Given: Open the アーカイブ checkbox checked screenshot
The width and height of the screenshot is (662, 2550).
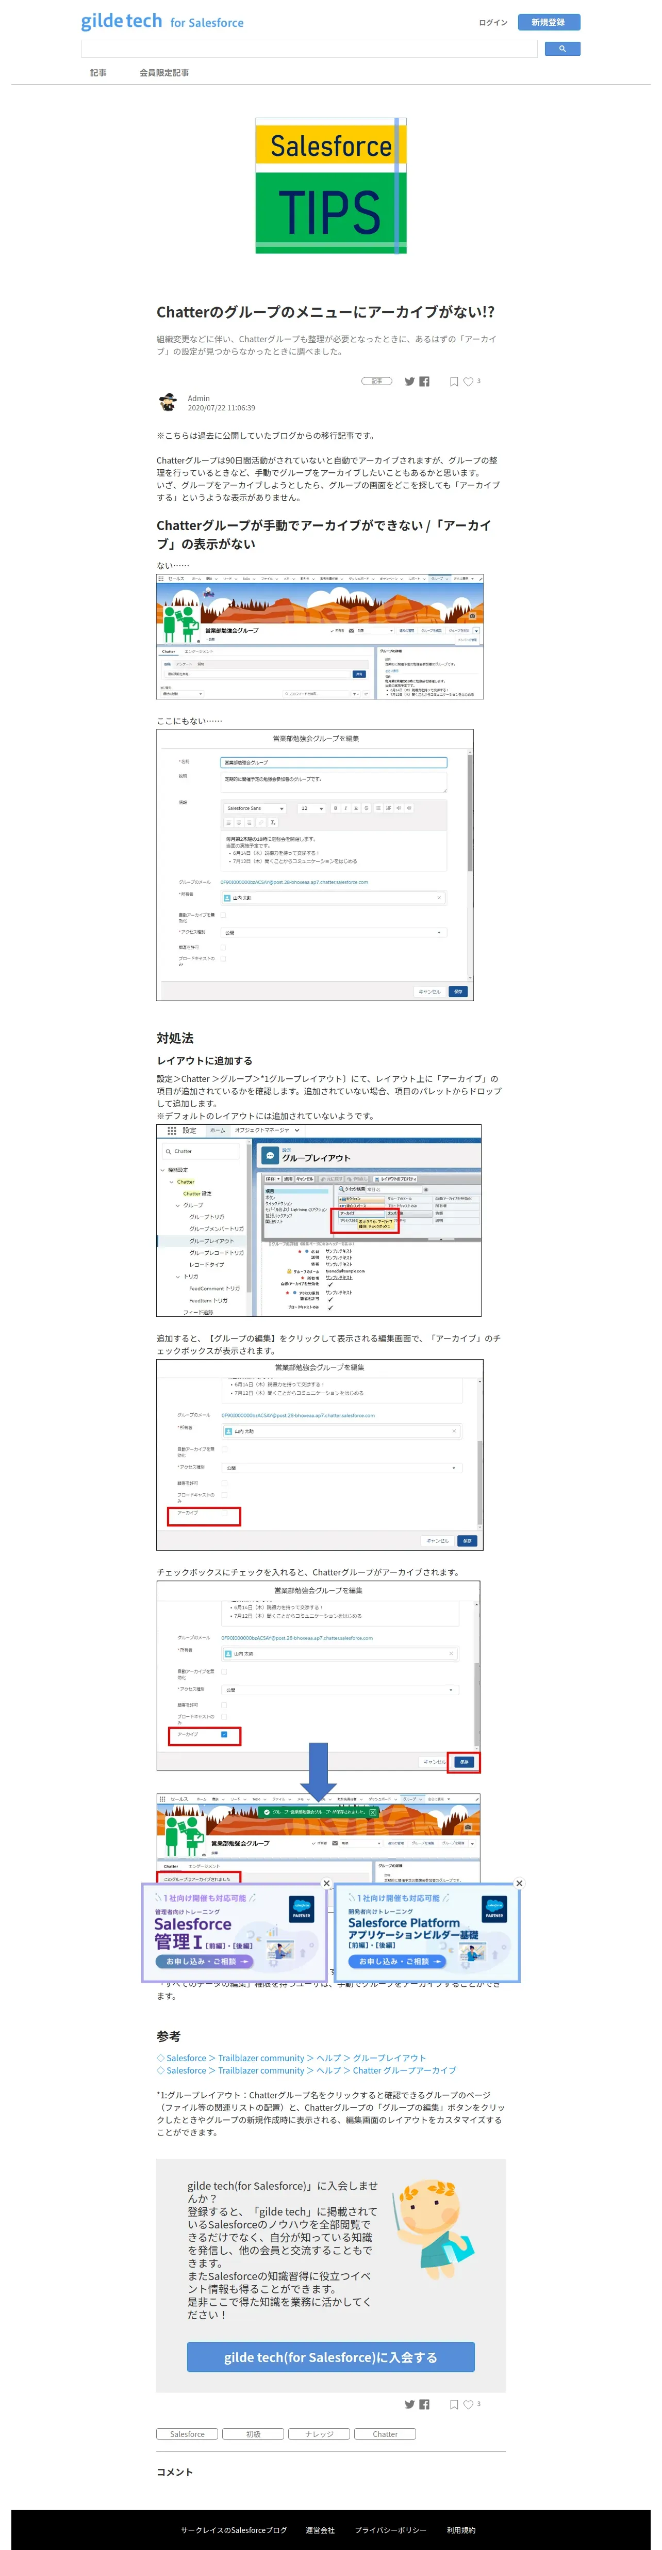Looking at the screenshot, I should pyautogui.click(x=318, y=1675).
